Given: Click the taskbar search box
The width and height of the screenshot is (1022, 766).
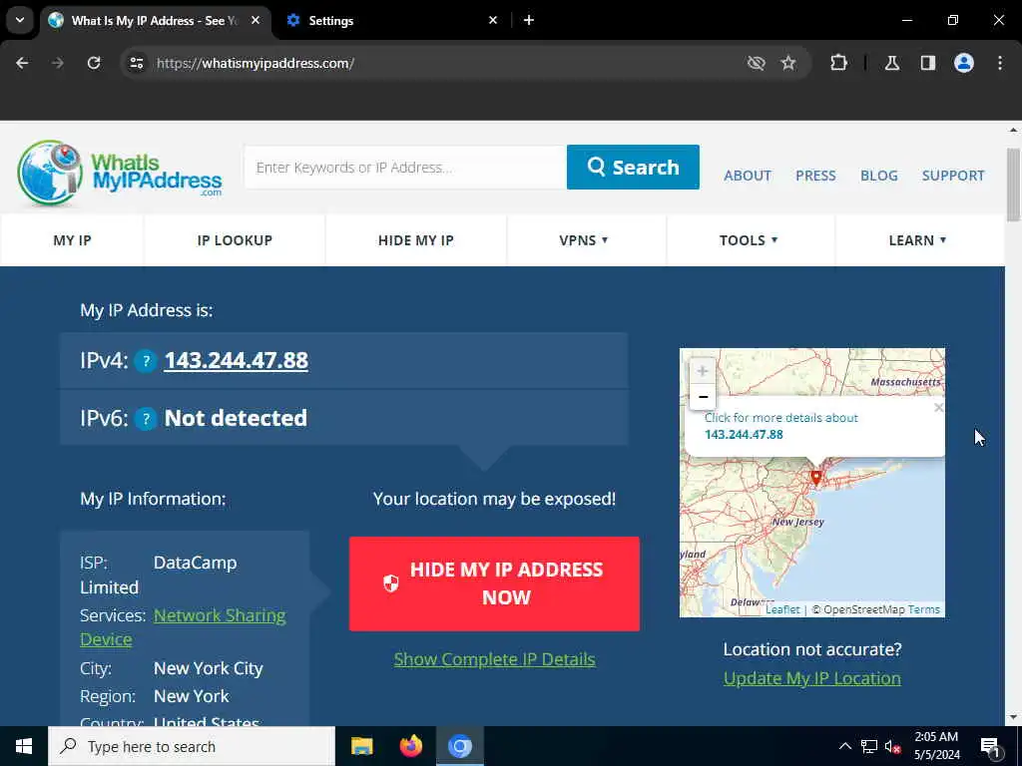Looking at the screenshot, I should (192, 746).
